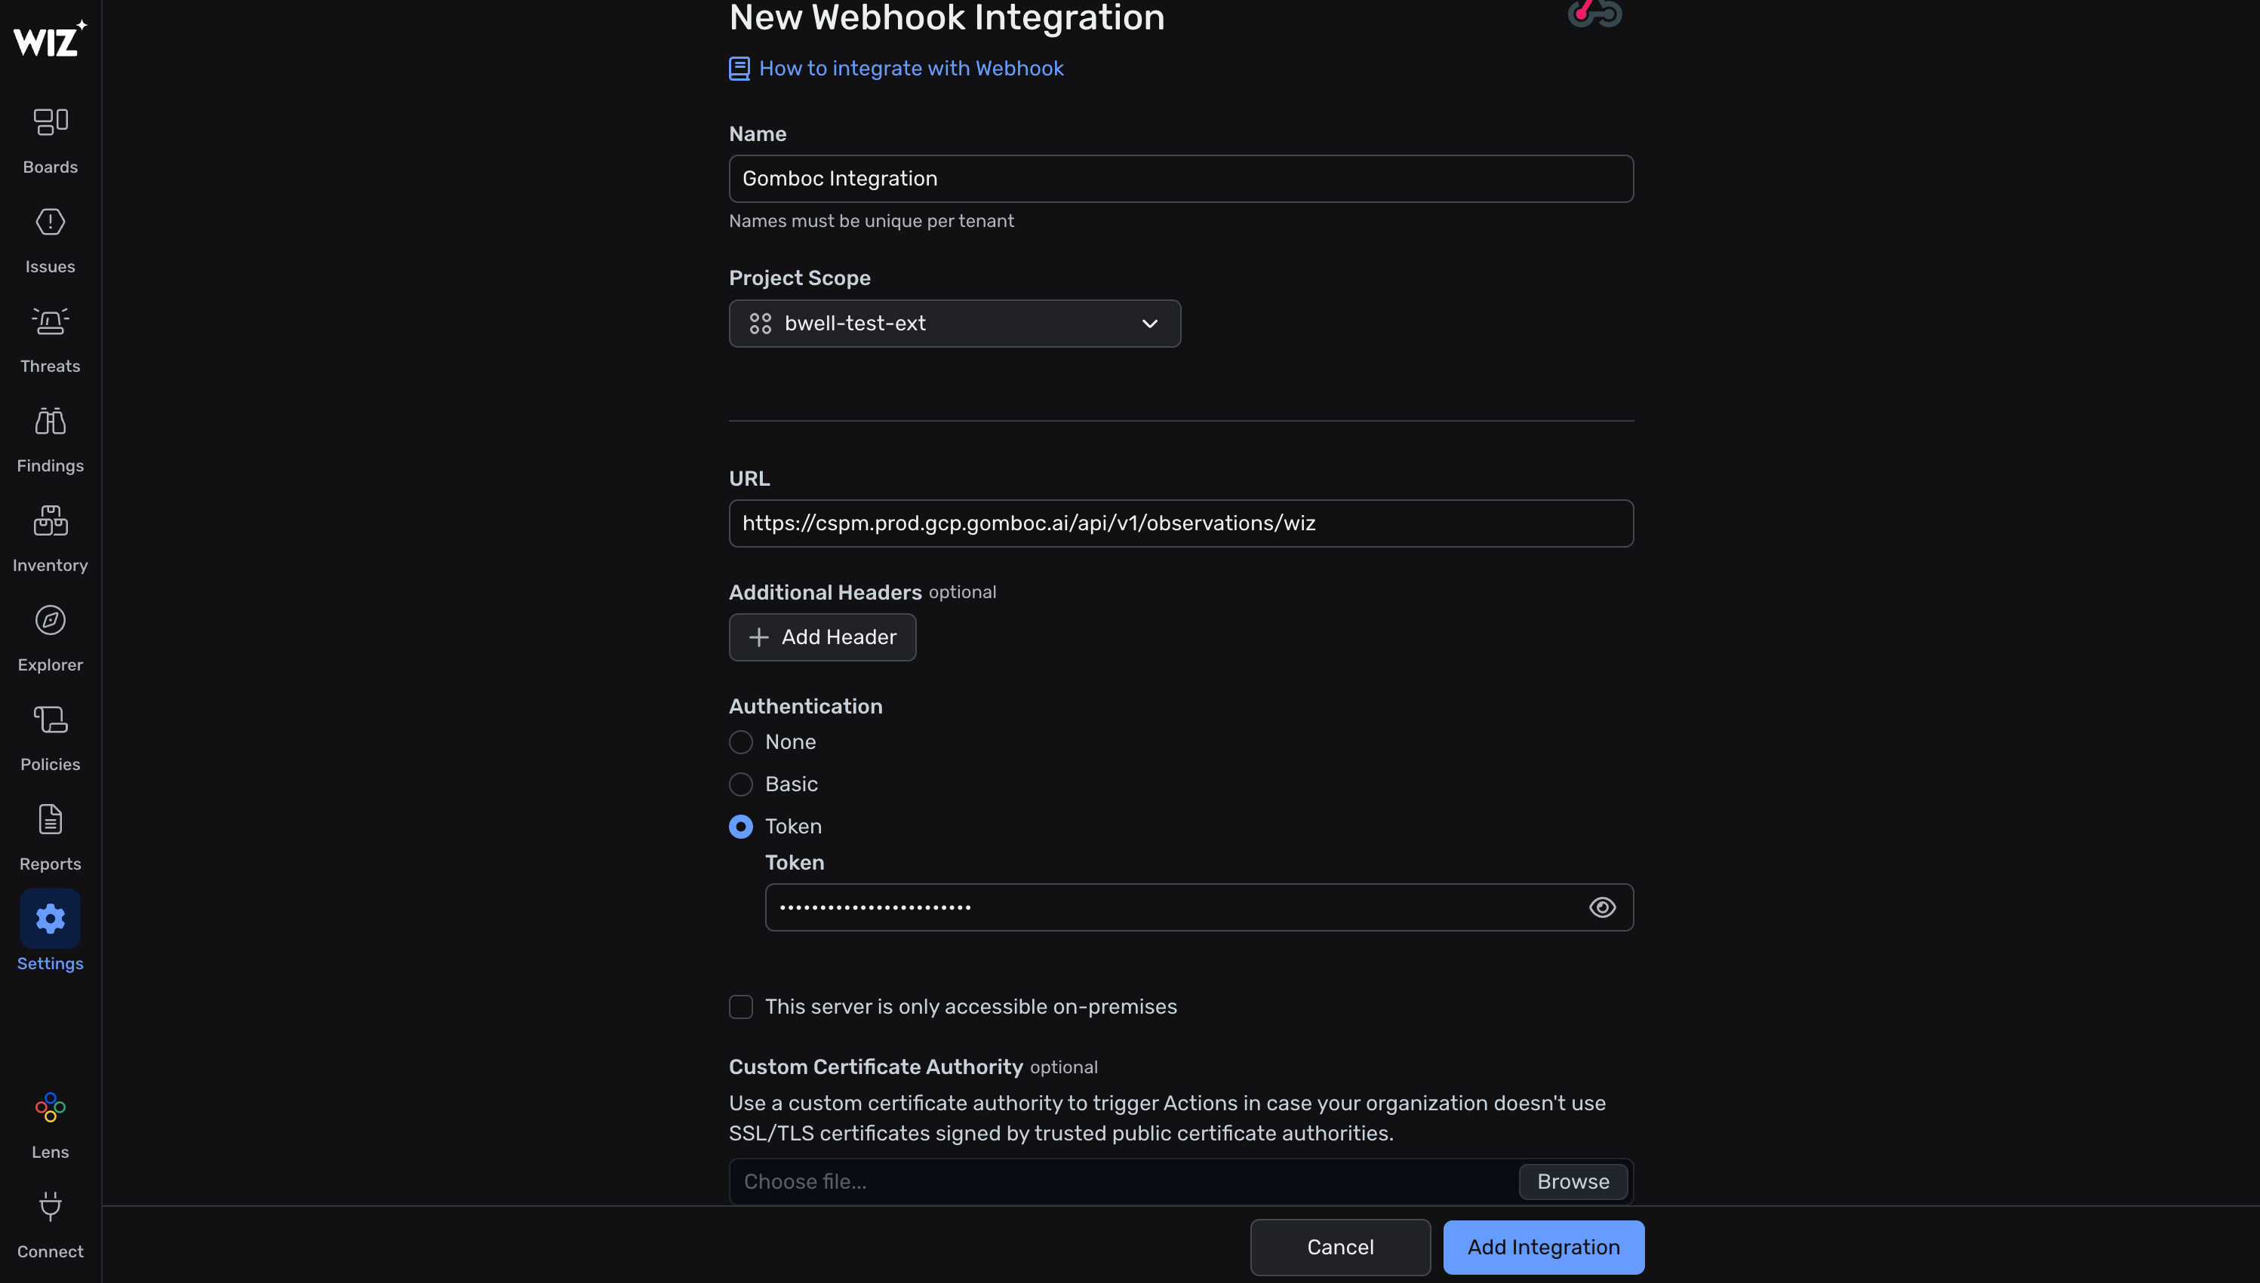Open the Threats page
The image size is (2260, 1283).
pos(51,340)
